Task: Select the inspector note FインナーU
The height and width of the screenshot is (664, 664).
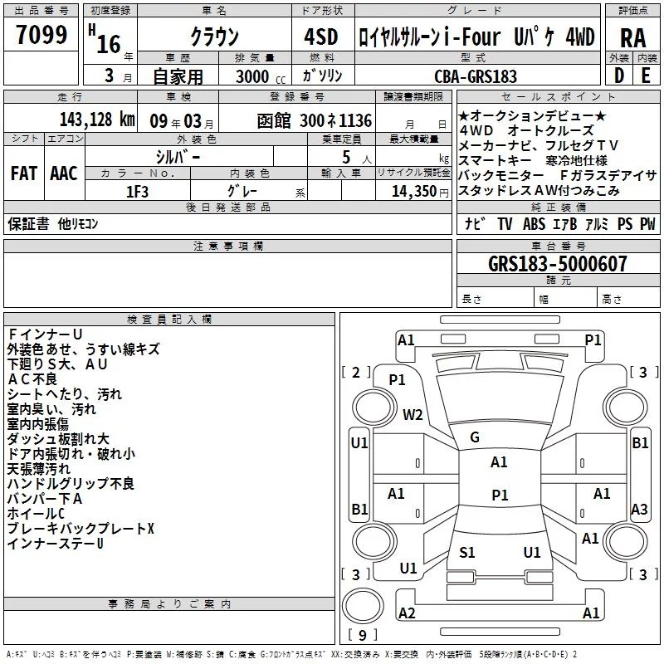Action: pos(45,334)
